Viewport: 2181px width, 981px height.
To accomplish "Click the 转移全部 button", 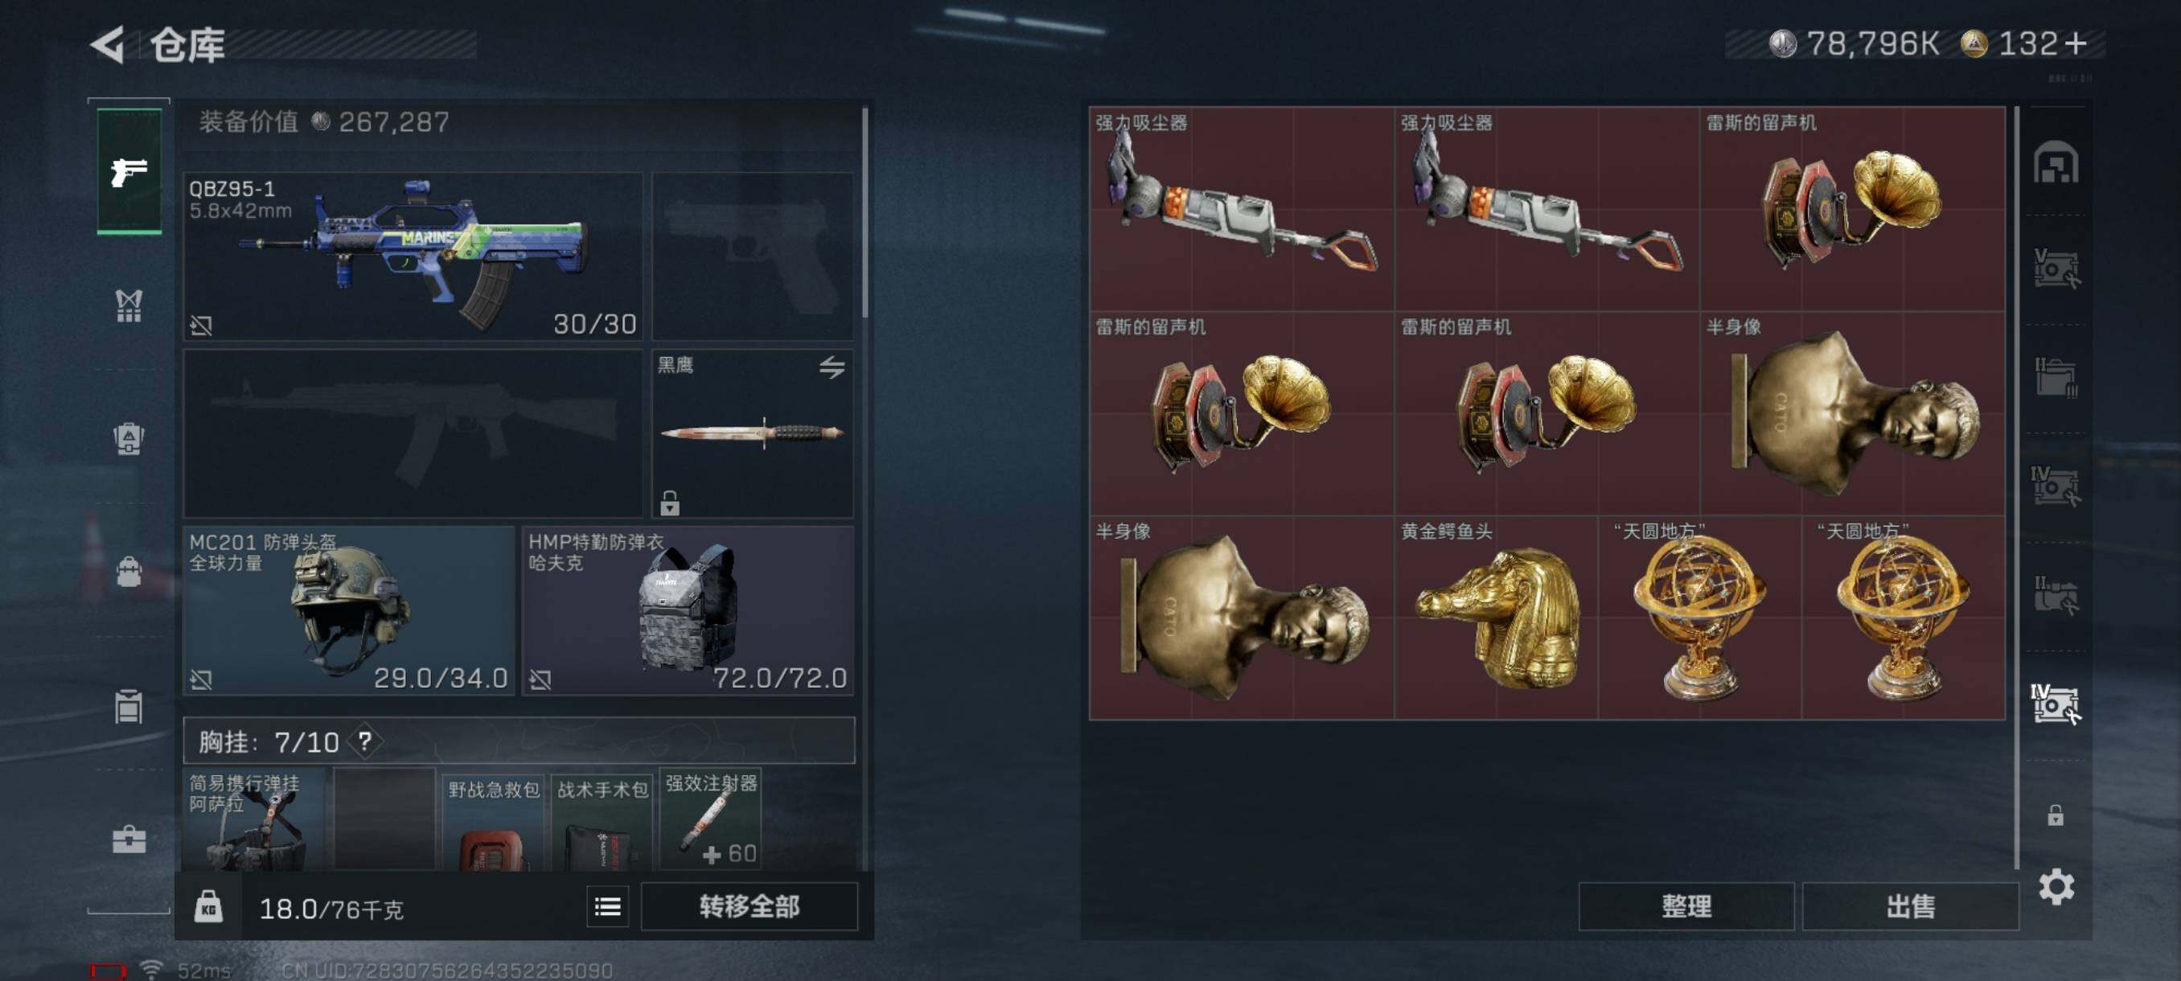I will (749, 906).
